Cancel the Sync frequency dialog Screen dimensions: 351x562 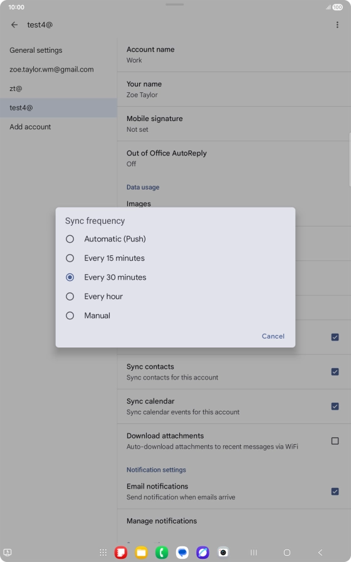click(x=273, y=336)
